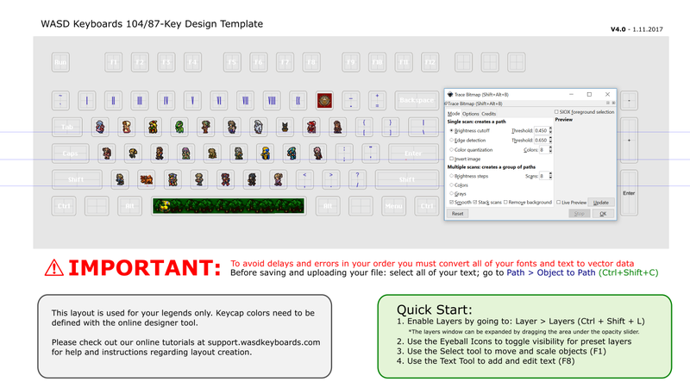Select the F12 key legend
The width and height of the screenshot is (690, 388).
tap(430, 62)
